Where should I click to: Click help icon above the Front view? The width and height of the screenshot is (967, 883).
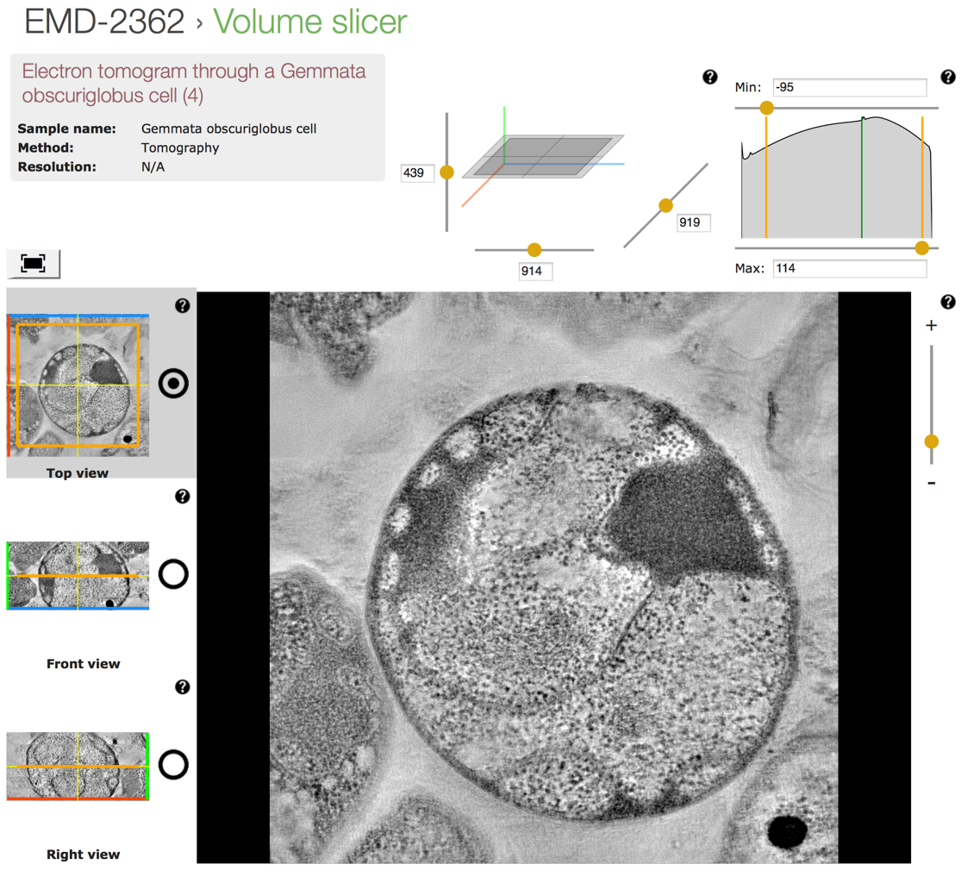(182, 497)
